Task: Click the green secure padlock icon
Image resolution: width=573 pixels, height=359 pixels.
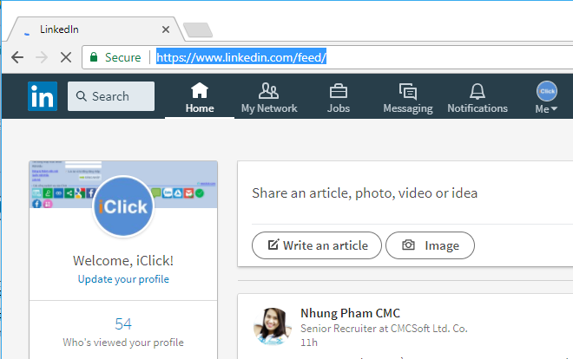Action: [94, 57]
